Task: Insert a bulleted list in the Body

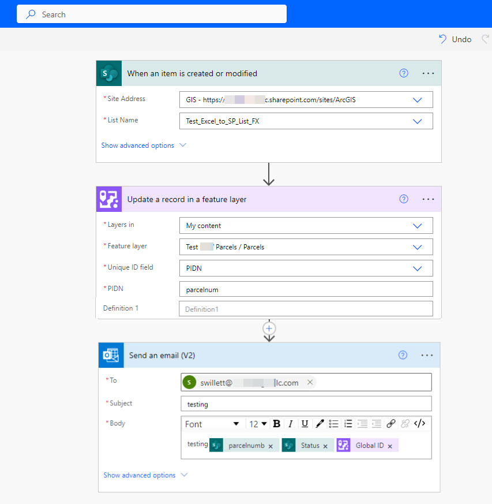Action: (x=334, y=424)
